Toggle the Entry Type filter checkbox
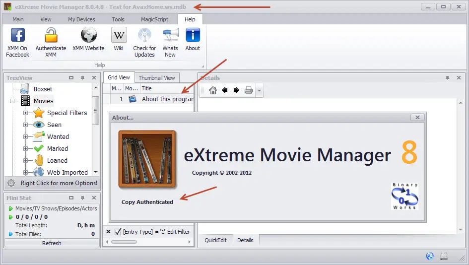 click(x=118, y=232)
